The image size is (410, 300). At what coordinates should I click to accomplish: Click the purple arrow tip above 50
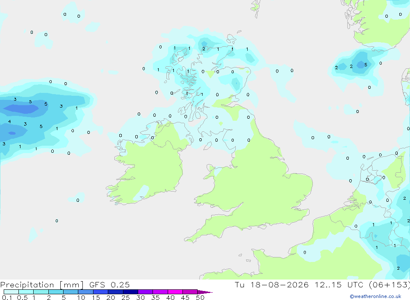(x=205, y=292)
